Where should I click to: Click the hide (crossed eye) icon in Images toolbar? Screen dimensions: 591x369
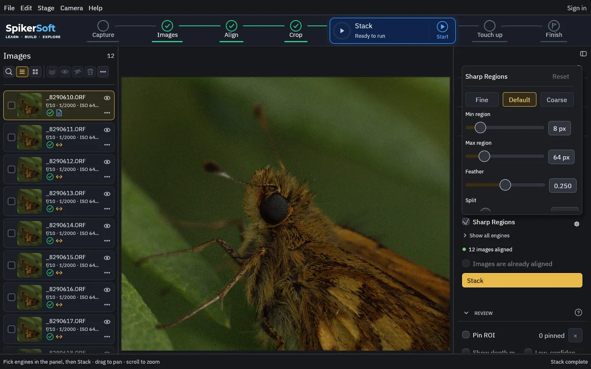point(78,72)
